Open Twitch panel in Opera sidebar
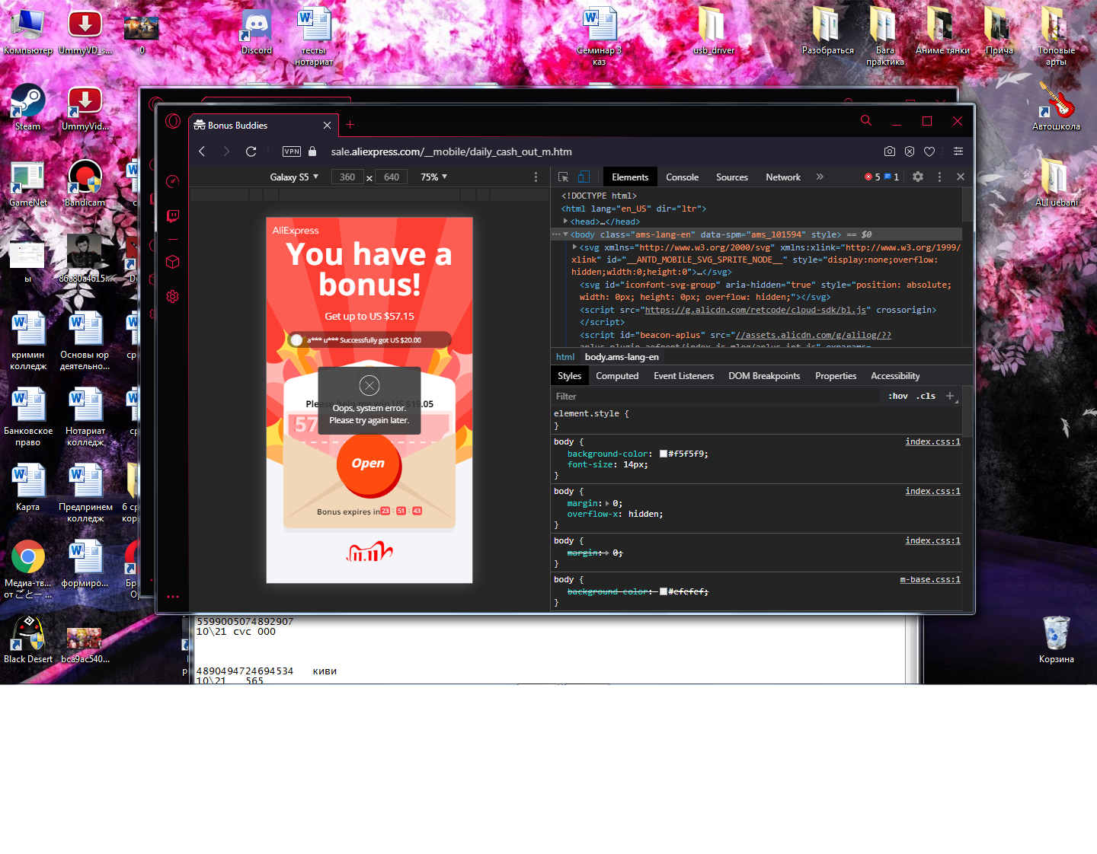 click(x=173, y=216)
